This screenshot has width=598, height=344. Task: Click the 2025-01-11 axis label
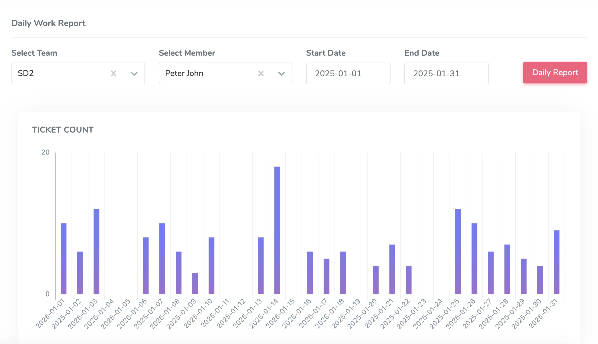pyautogui.click(x=214, y=314)
